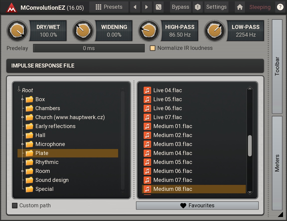
Task: Load Medium 06.flac impulse response
Action: point(194,171)
